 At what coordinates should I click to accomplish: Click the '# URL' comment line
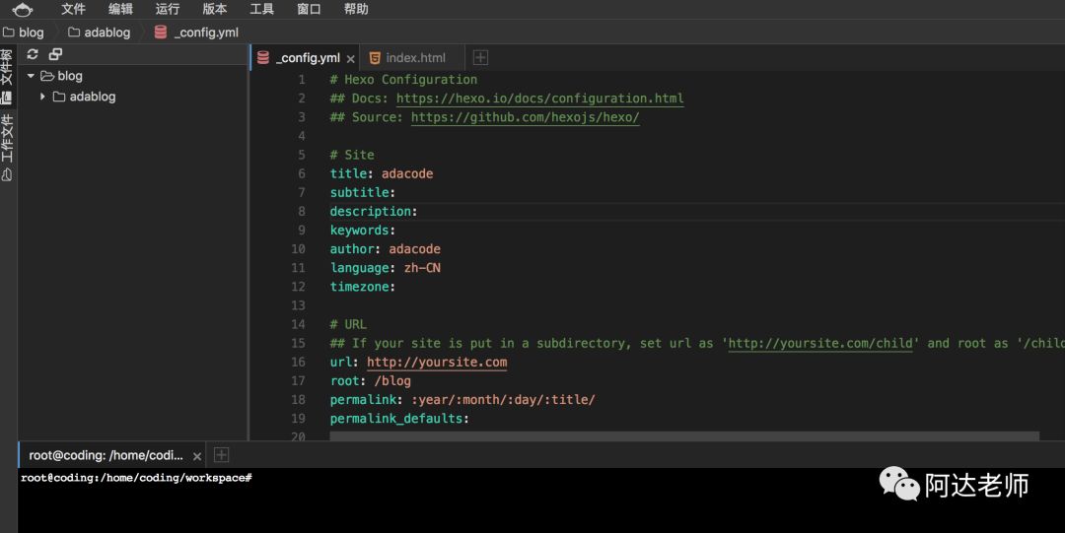[x=348, y=324]
